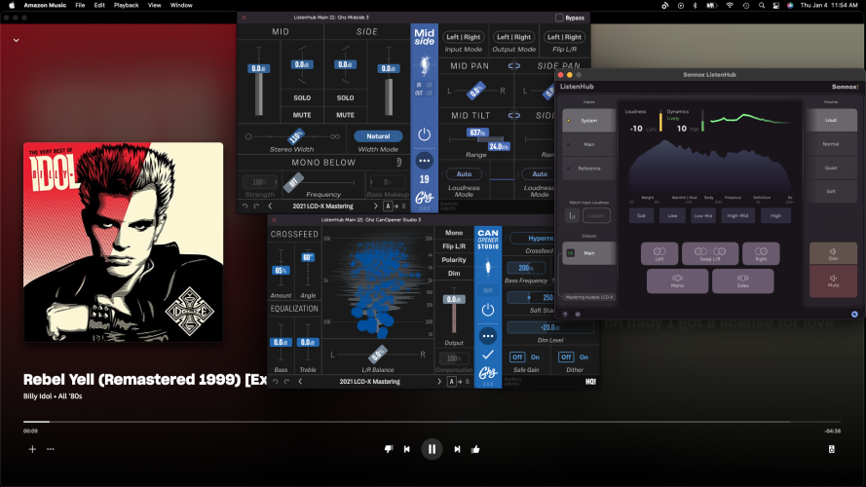Pause playback in Amazon Music
This screenshot has height=487, width=866.
[432, 449]
